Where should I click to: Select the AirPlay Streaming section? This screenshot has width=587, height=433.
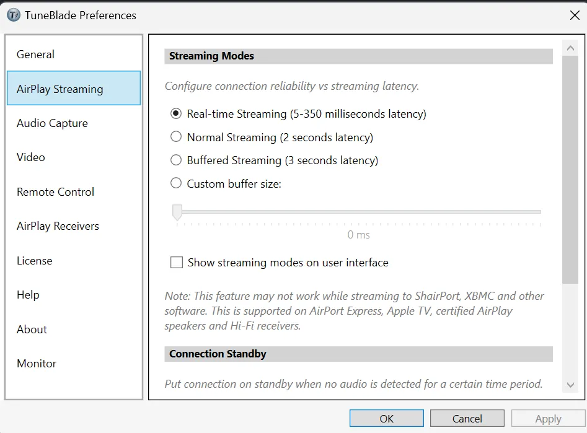74,89
